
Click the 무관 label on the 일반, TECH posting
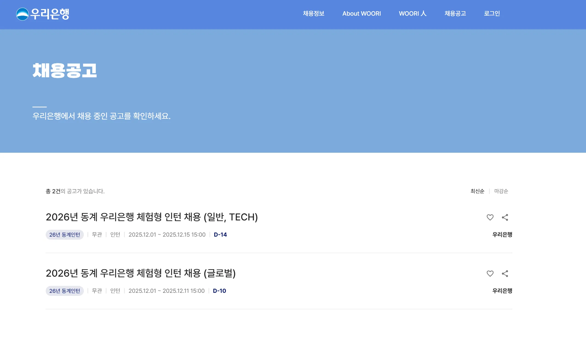pos(97,235)
